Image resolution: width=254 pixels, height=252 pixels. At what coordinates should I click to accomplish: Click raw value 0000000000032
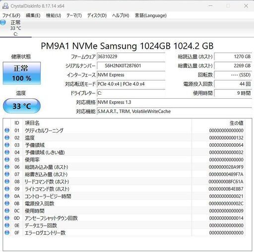[226, 152]
